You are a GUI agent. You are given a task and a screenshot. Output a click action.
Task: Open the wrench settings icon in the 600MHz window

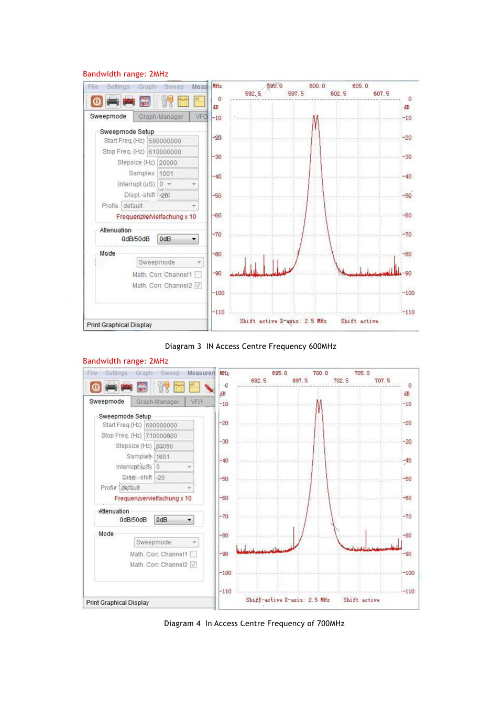(167, 101)
